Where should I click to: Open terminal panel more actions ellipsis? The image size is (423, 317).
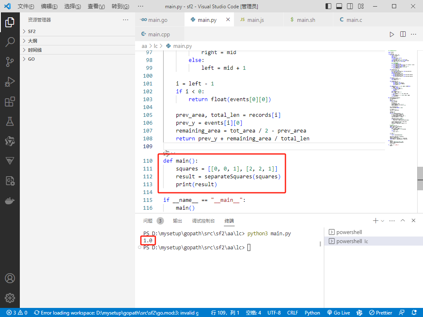coord(392,221)
